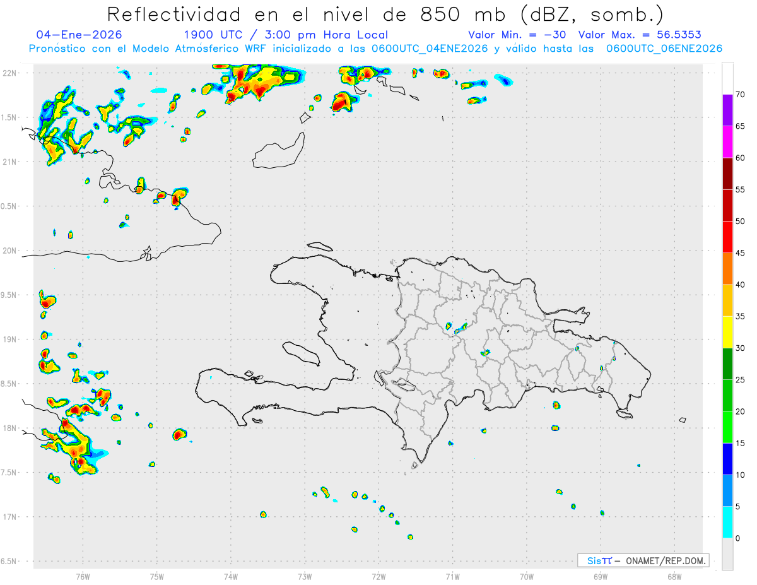This screenshot has height=585, width=757.
Task: Pick the magenta 60-65 dBZ colorbar segment
Action: pos(727,141)
